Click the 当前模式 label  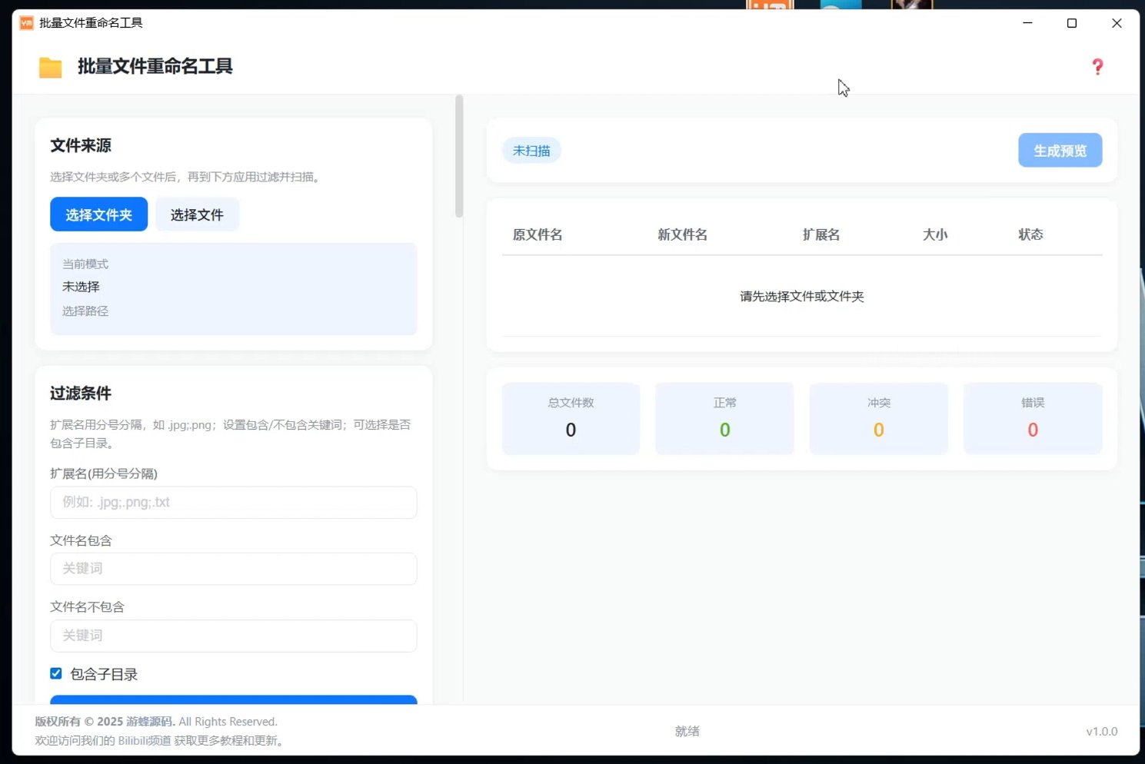pyautogui.click(x=85, y=264)
